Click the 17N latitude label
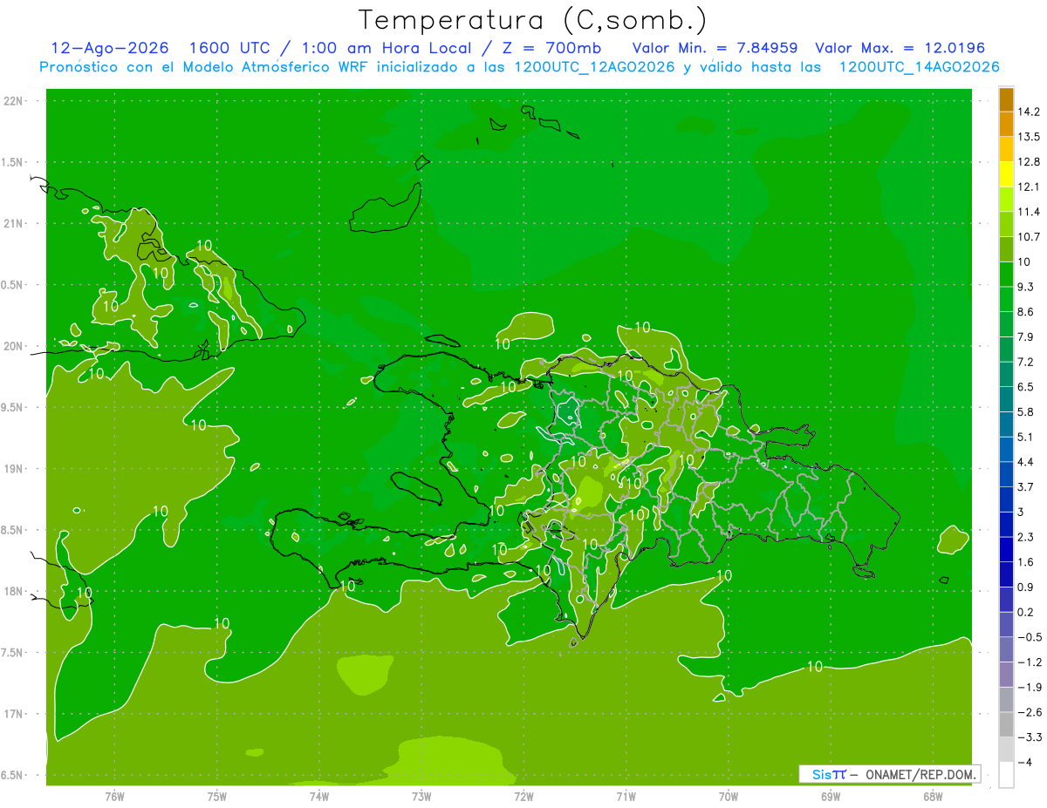1047x808 pixels. point(15,714)
